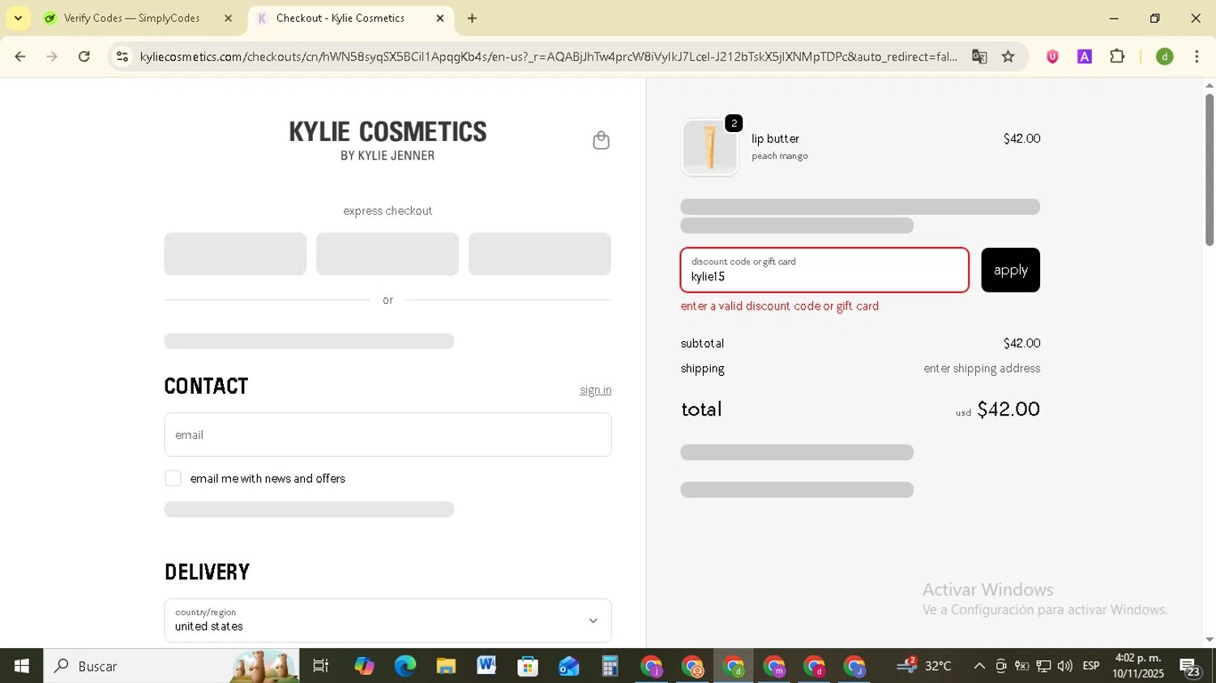Image resolution: width=1216 pixels, height=683 pixels.
Task: Check email me with news and offers
Action: pos(173,478)
